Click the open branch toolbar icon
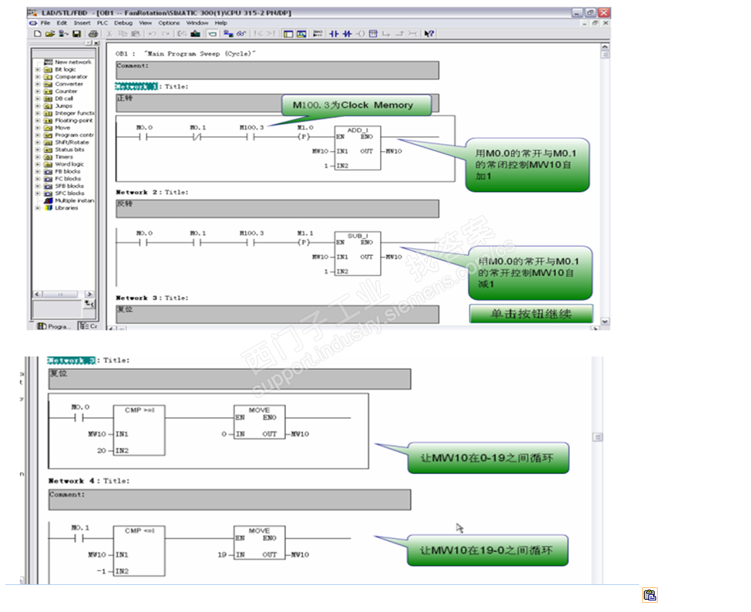 (386, 33)
